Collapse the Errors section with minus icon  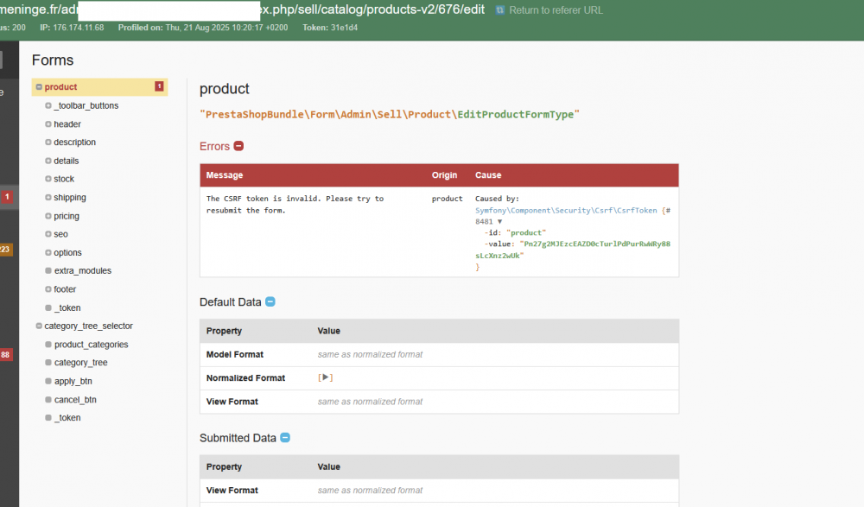238,147
